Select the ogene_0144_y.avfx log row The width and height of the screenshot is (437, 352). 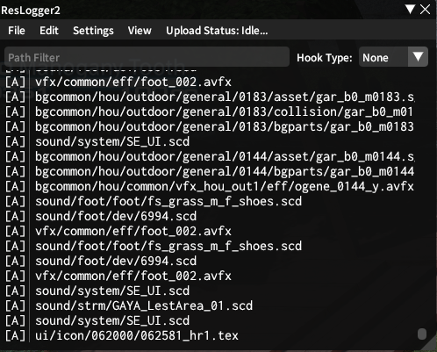[x=210, y=186]
